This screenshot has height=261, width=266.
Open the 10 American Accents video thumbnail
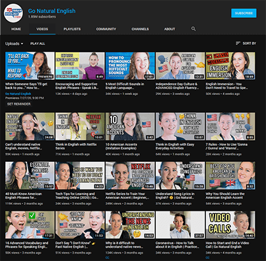coord(130,126)
